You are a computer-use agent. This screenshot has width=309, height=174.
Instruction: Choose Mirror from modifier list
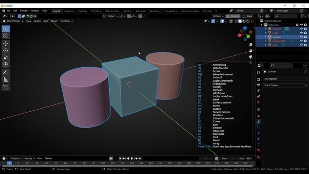(216, 106)
